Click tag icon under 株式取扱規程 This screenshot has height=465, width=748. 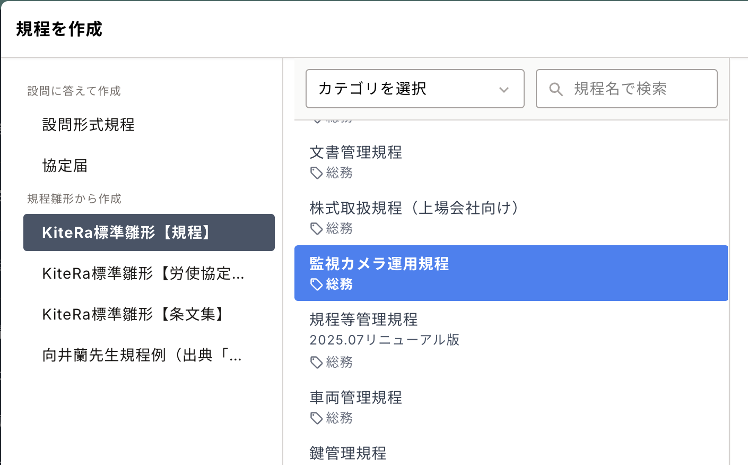click(x=316, y=229)
